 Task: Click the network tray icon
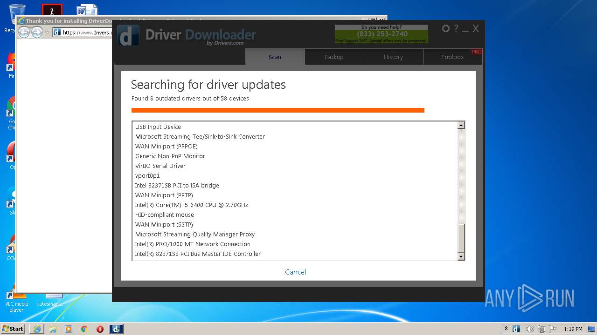[541, 329]
